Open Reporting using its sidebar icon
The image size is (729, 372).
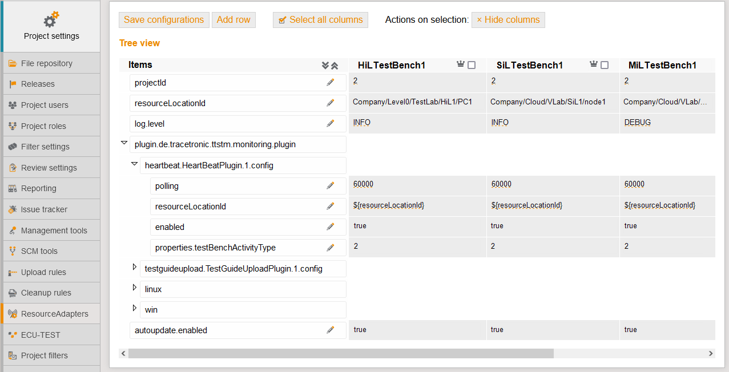pyautogui.click(x=13, y=188)
